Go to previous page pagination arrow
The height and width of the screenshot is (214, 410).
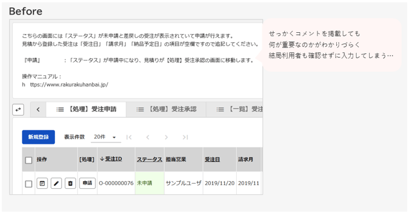[x=148, y=137]
